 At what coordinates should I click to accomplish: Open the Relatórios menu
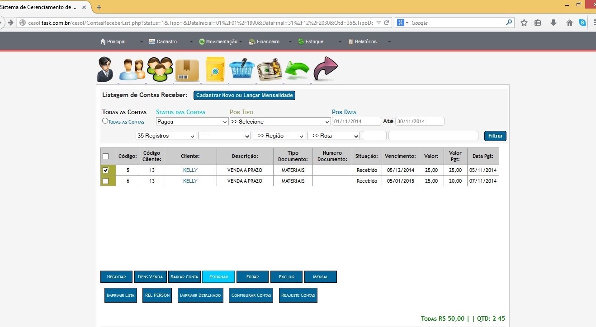click(365, 41)
